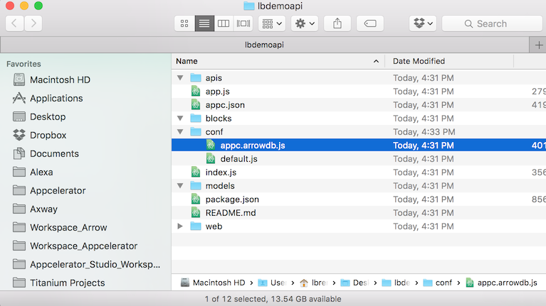Viewport: 546px width, 306px height.
Task: Go forward with the forward arrow button
Action: coord(33,23)
